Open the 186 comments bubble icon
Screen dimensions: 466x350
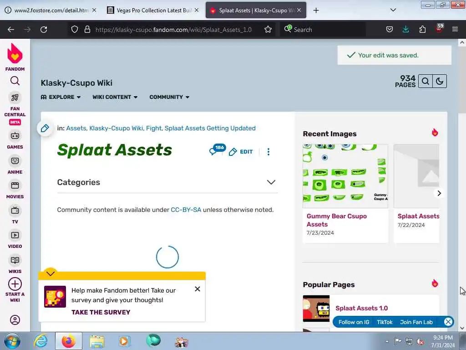[x=217, y=149]
